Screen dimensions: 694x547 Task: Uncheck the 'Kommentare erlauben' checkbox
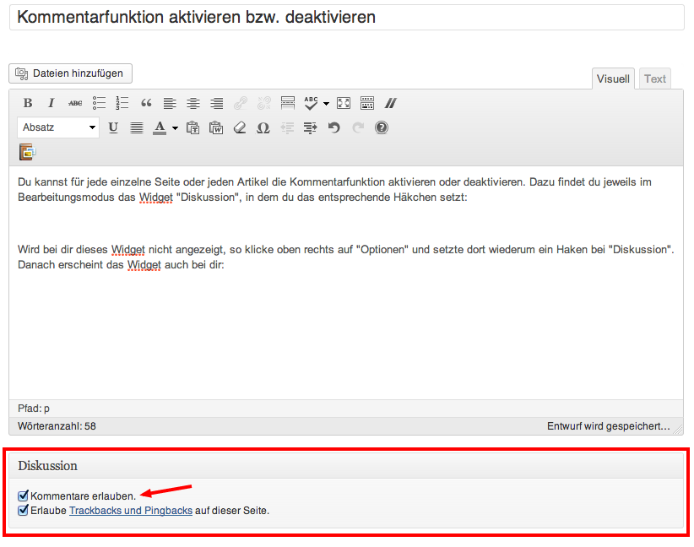tap(24, 496)
